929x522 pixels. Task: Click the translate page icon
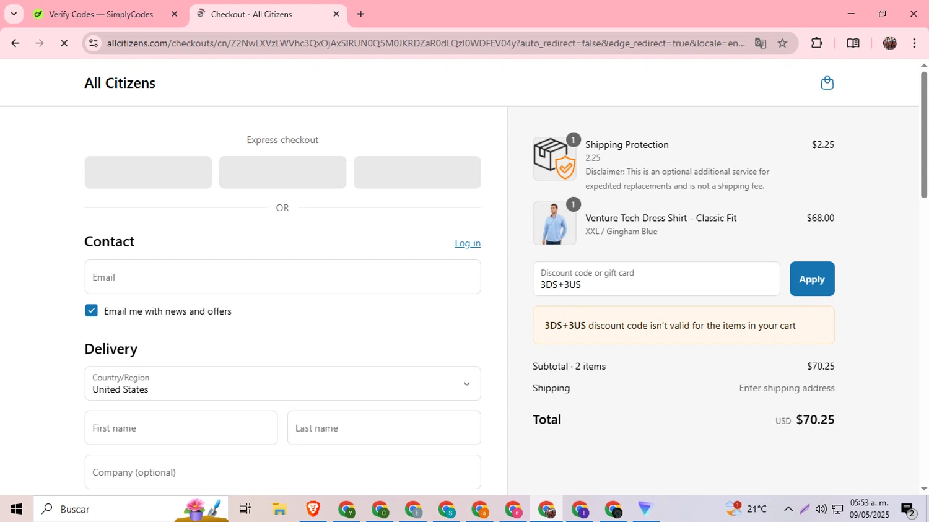coord(761,43)
